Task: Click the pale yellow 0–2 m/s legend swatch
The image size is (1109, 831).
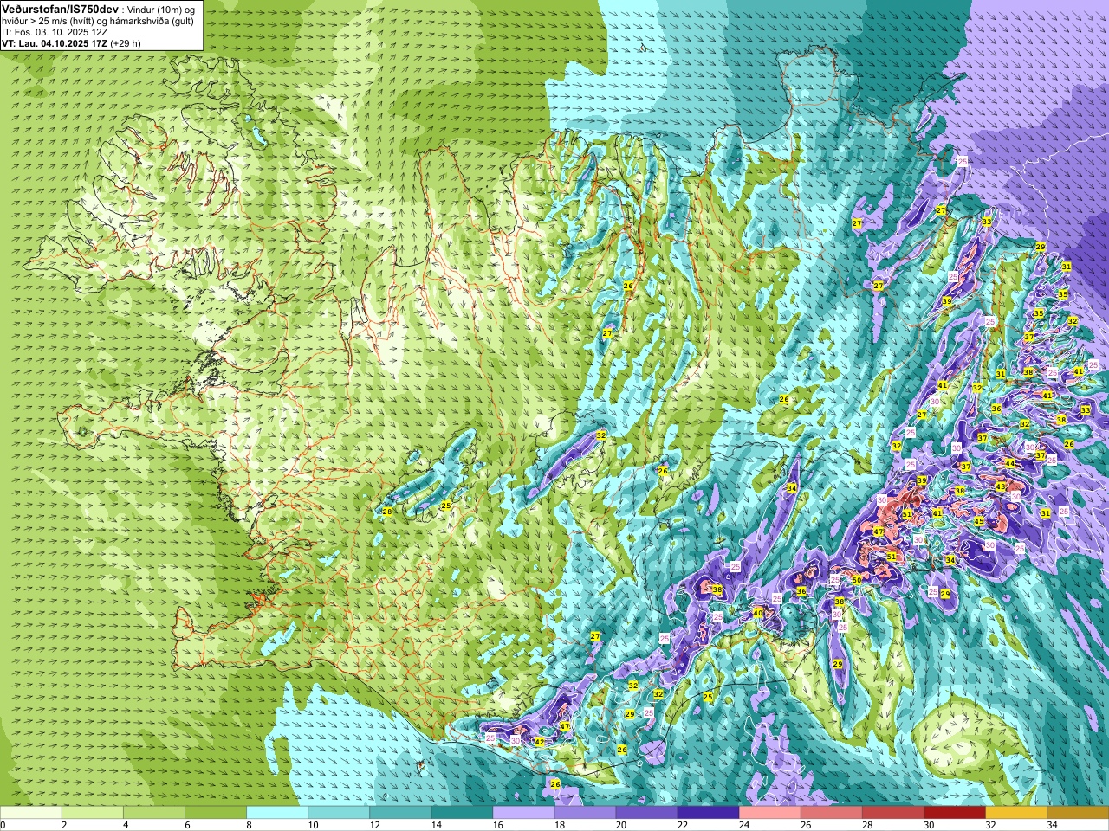Action: [x=31, y=813]
